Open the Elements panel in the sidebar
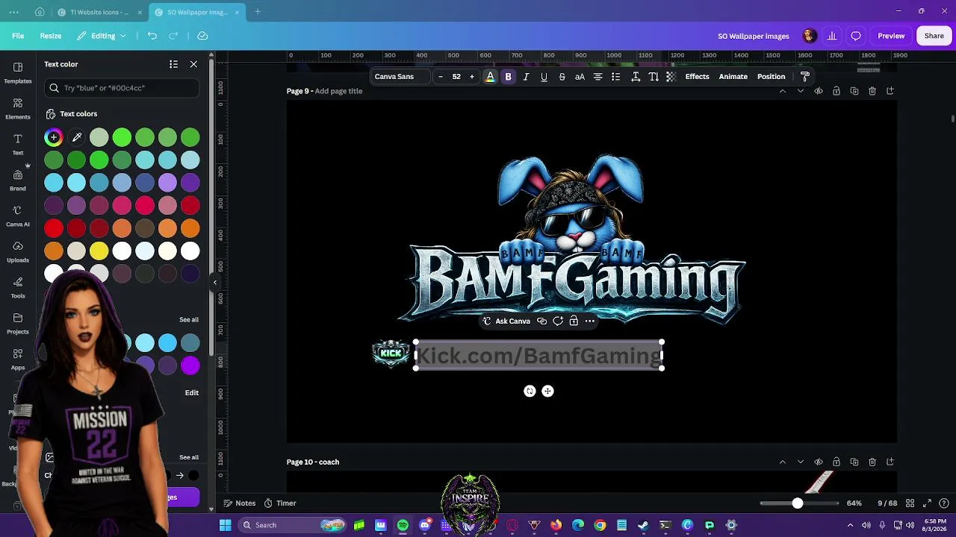The width and height of the screenshot is (956, 537). click(18, 107)
